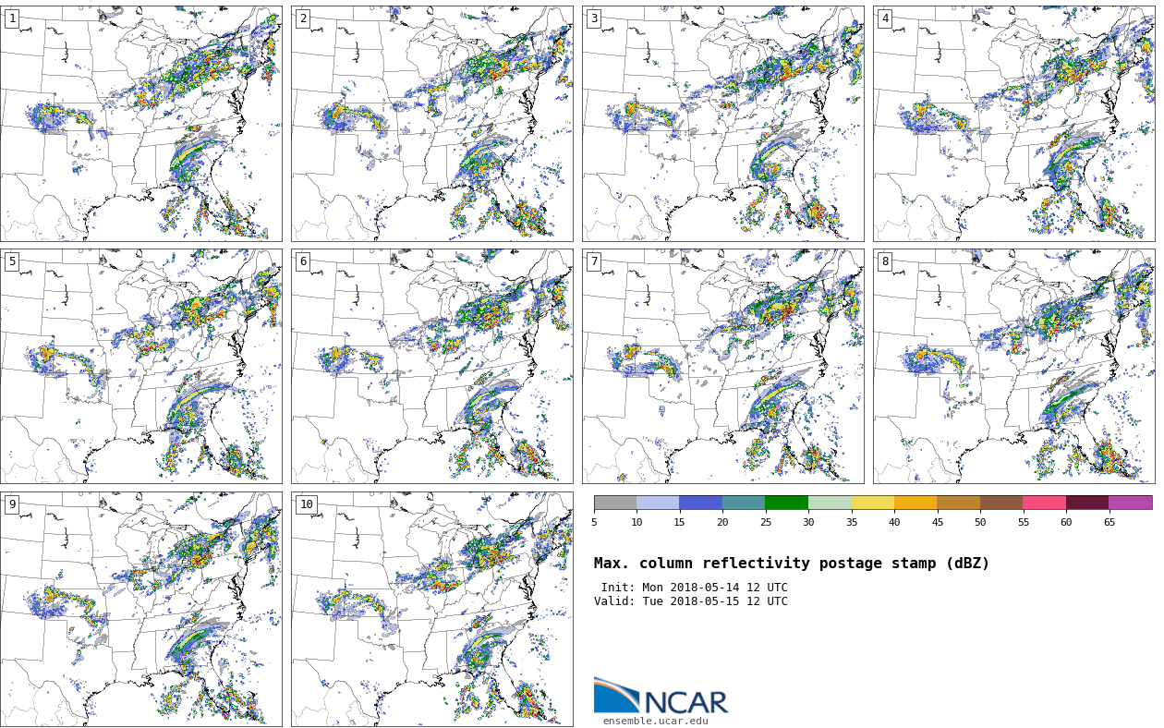The width and height of the screenshot is (1164, 728).
Task: Click the number label on panel 1
Action: (x=12, y=18)
